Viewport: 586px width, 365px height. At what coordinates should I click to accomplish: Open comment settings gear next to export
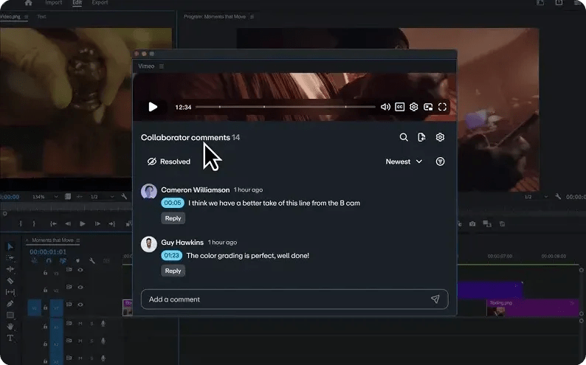pyautogui.click(x=440, y=137)
